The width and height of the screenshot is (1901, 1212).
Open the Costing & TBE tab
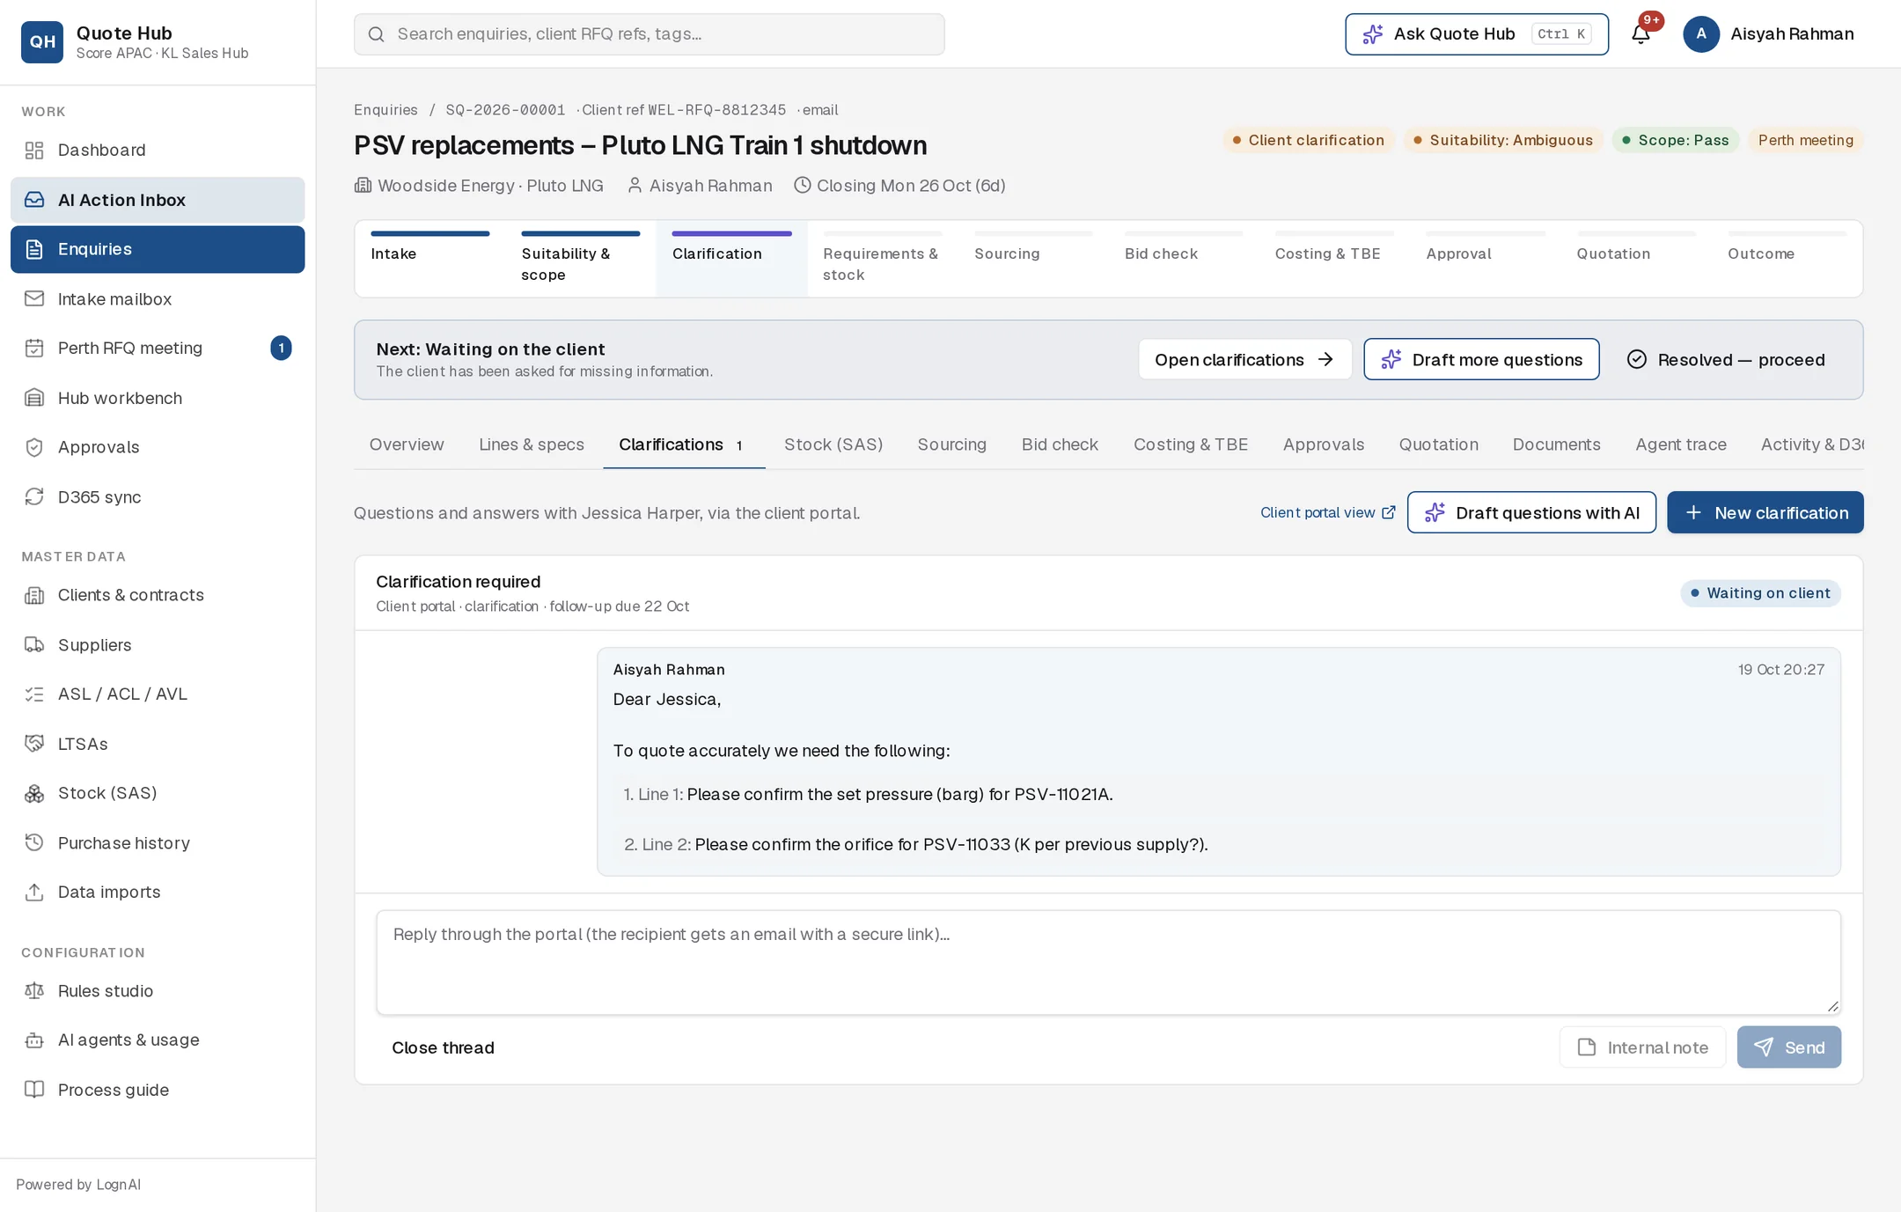click(1190, 444)
